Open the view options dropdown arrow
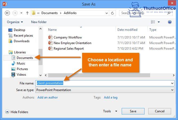This screenshot has width=178, height=120. coord(159,22)
